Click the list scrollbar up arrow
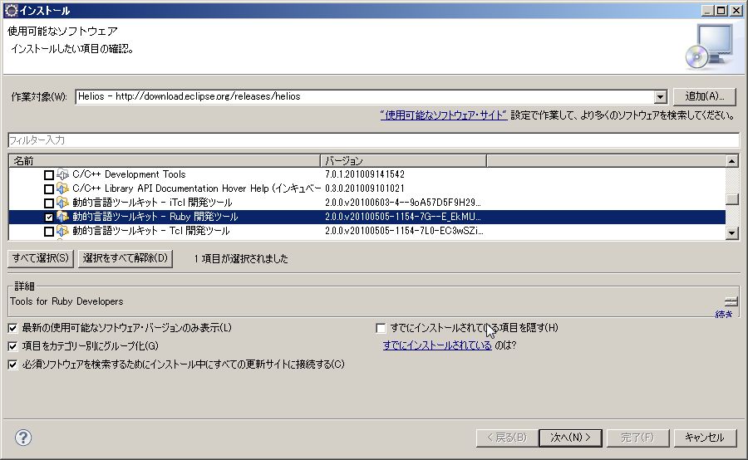The image size is (748, 460). (x=731, y=161)
